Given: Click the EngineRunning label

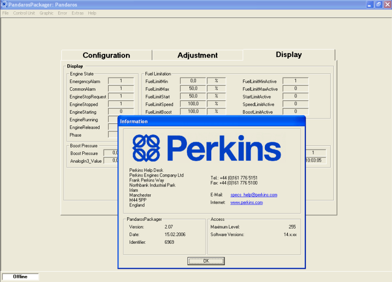Looking at the screenshot, I should point(84,120).
